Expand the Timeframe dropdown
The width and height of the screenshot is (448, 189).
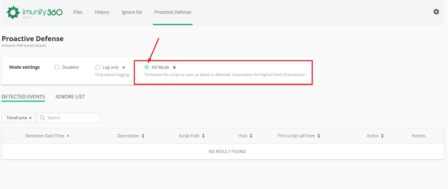tap(19, 118)
